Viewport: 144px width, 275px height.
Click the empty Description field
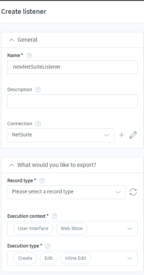(x=72, y=101)
